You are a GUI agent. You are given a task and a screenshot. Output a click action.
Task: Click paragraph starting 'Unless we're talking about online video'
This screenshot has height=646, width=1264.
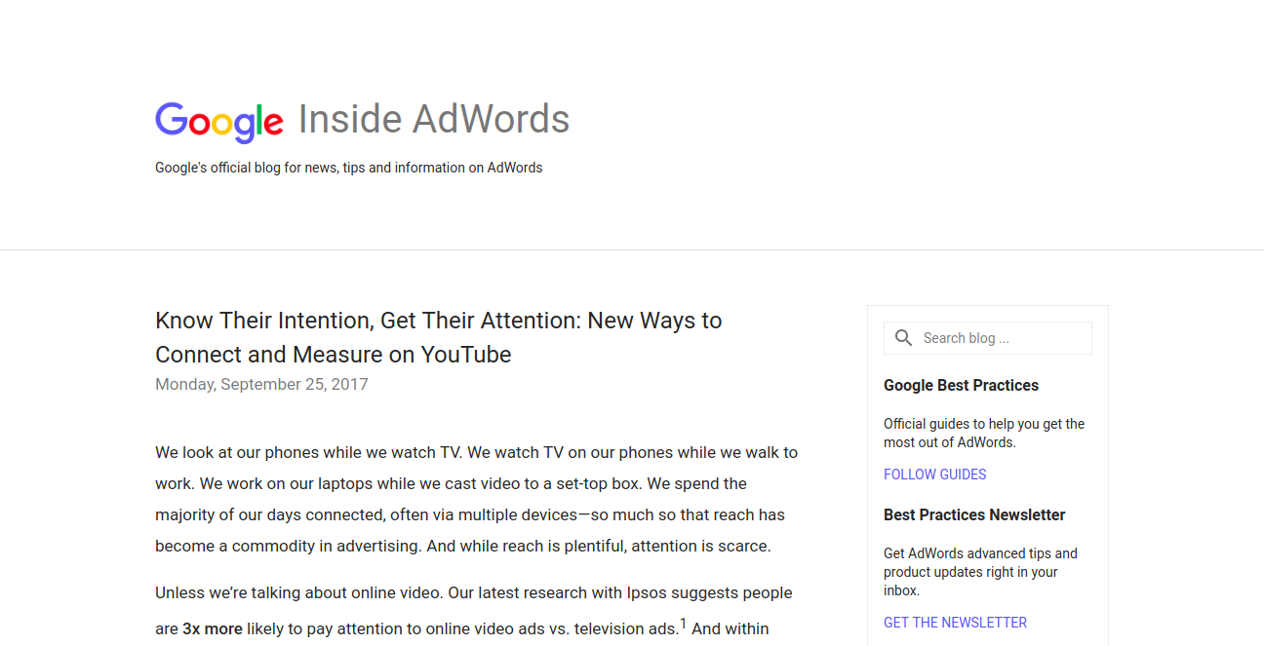pyautogui.click(x=476, y=611)
